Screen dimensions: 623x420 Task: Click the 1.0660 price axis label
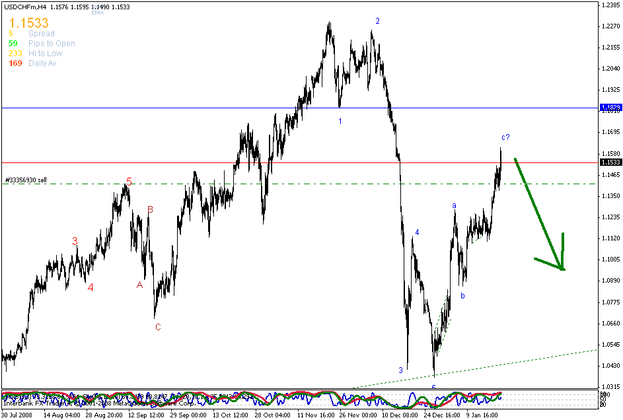pyautogui.click(x=611, y=323)
